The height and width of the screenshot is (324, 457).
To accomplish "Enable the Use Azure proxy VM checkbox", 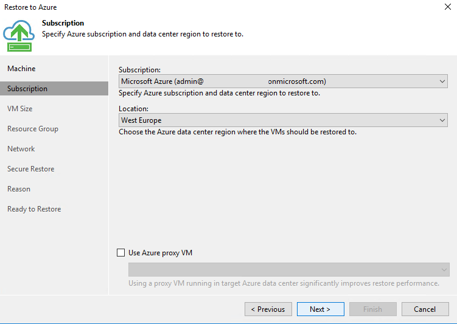I will 120,252.
